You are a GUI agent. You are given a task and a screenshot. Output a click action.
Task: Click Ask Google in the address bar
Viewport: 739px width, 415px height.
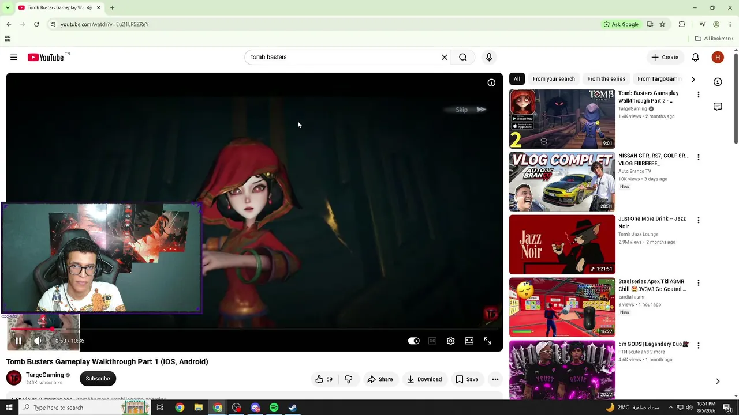coord(621,24)
